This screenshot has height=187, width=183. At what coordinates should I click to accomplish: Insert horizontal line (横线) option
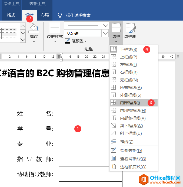pos(127,142)
